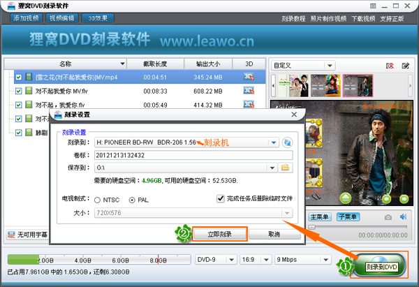Click the 3D icon for 雪之花 MV.mp4 row
This screenshot has width=419, height=287.
tap(249, 77)
